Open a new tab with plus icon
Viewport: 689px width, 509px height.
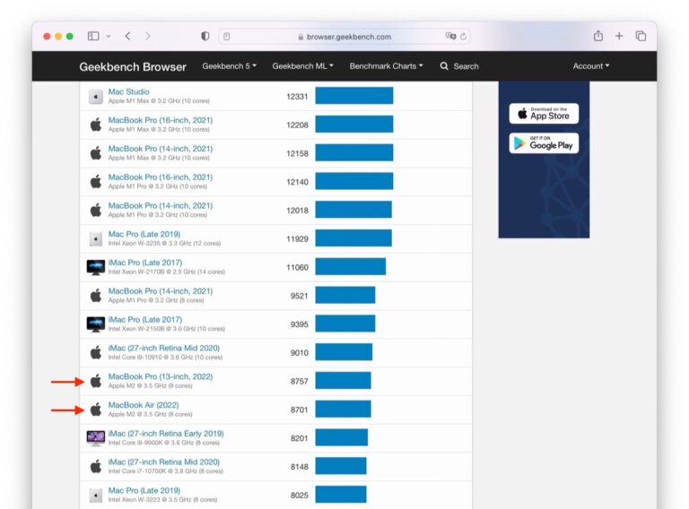(619, 36)
